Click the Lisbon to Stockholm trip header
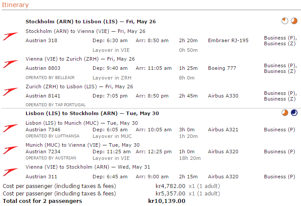The height and width of the screenshot is (206, 301). click(92, 113)
